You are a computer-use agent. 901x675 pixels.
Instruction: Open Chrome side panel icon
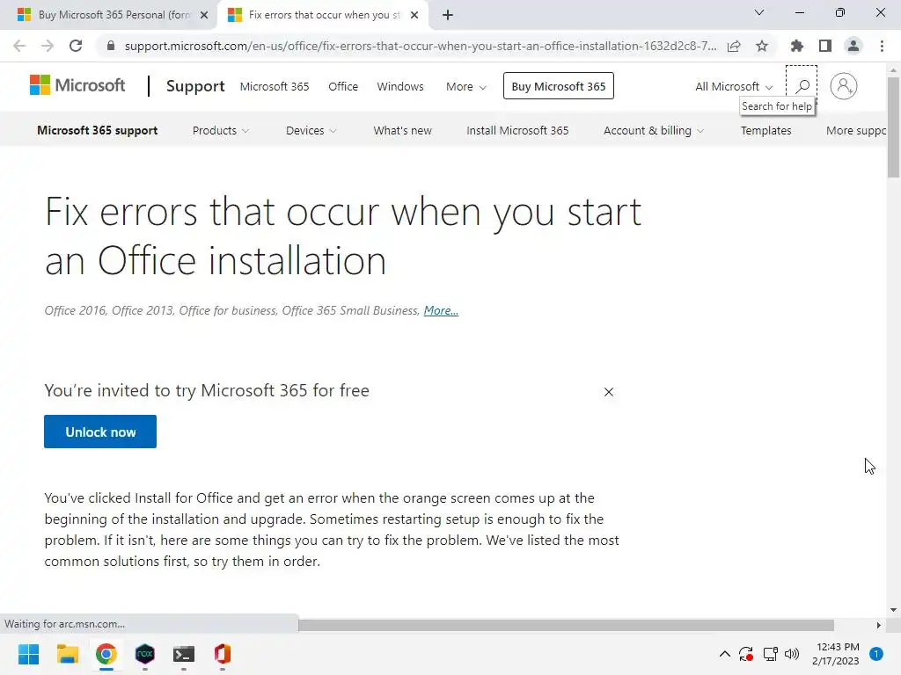pos(825,46)
